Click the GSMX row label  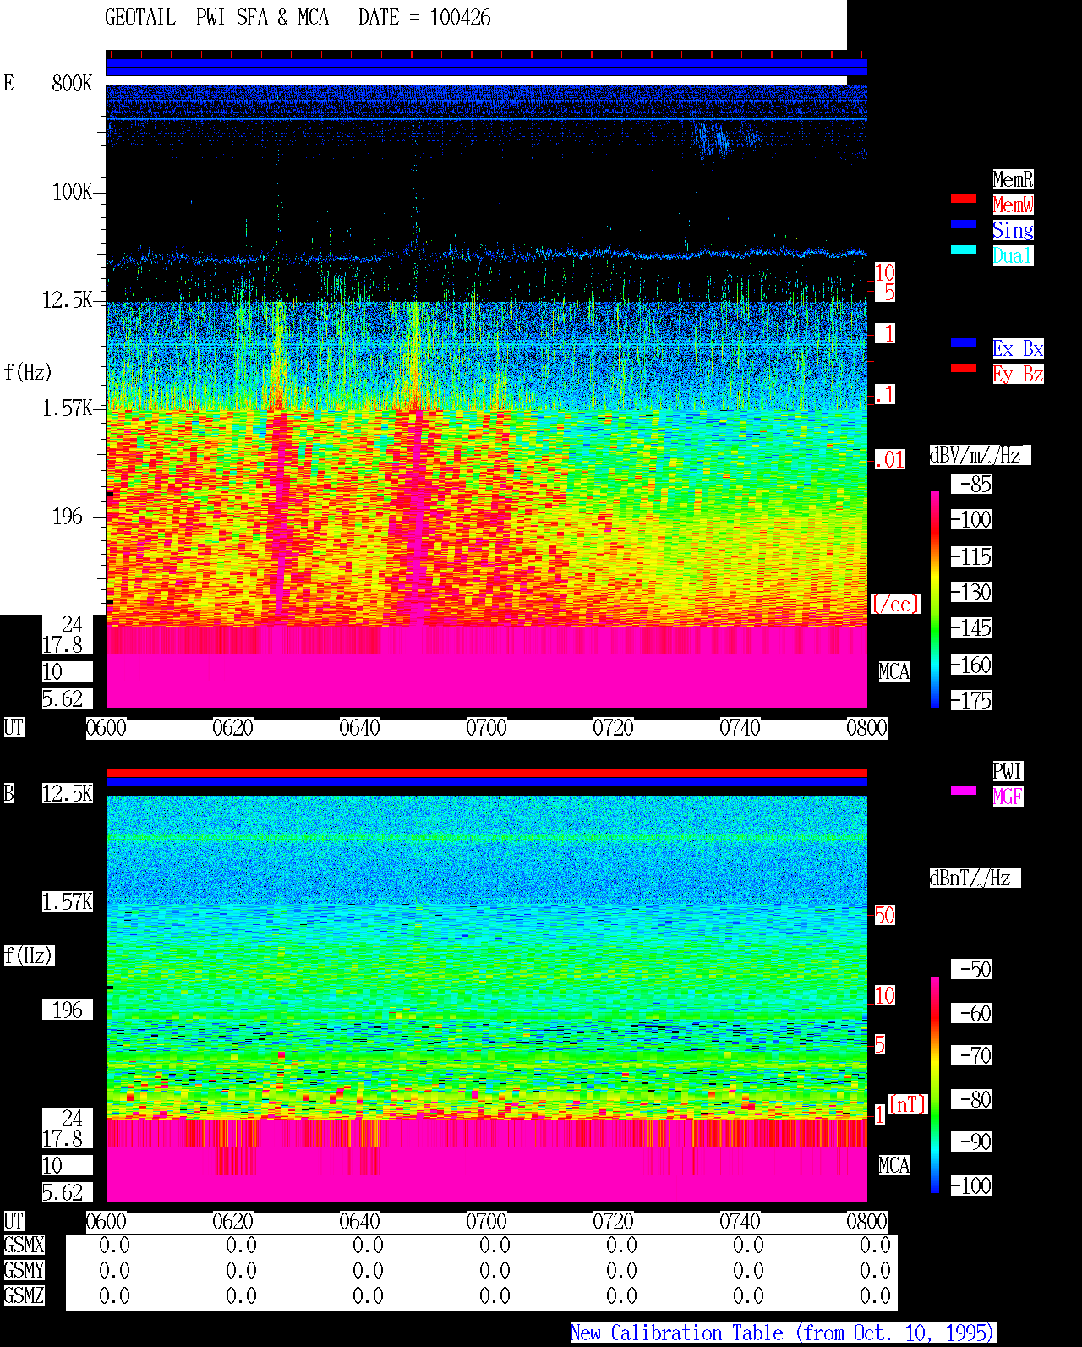(24, 1246)
